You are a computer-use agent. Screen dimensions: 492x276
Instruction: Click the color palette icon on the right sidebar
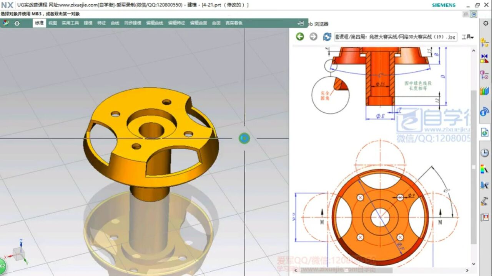pyautogui.click(x=484, y=169)
